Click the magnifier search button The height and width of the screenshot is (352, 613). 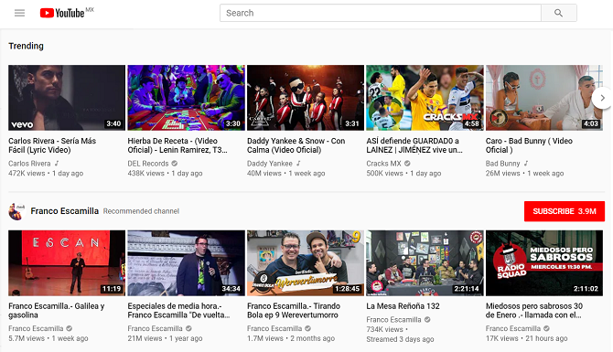tap(559, 13)
